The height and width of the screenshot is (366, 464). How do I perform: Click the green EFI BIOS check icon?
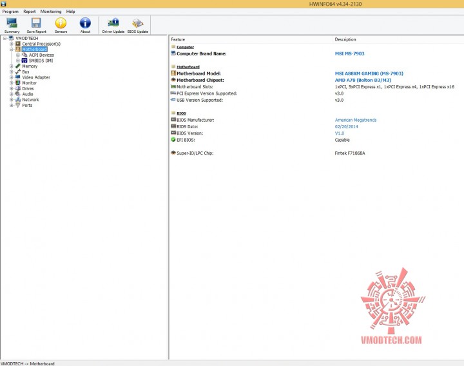173,140
